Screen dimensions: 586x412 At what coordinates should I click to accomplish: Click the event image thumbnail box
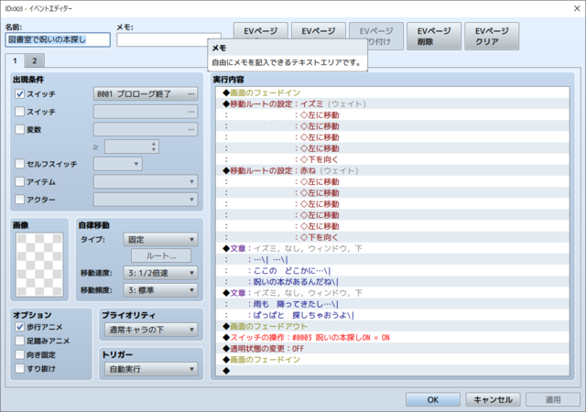pyautogui.click(x=39, y=265)
